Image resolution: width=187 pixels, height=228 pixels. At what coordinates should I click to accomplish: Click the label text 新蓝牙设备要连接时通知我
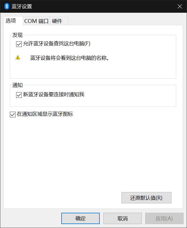click(x=54, y=94)
